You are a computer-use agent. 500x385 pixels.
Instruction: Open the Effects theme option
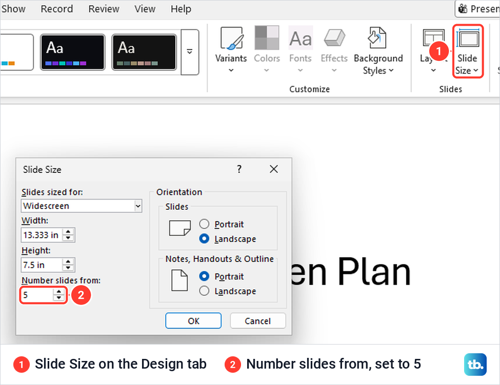(334, 50)
